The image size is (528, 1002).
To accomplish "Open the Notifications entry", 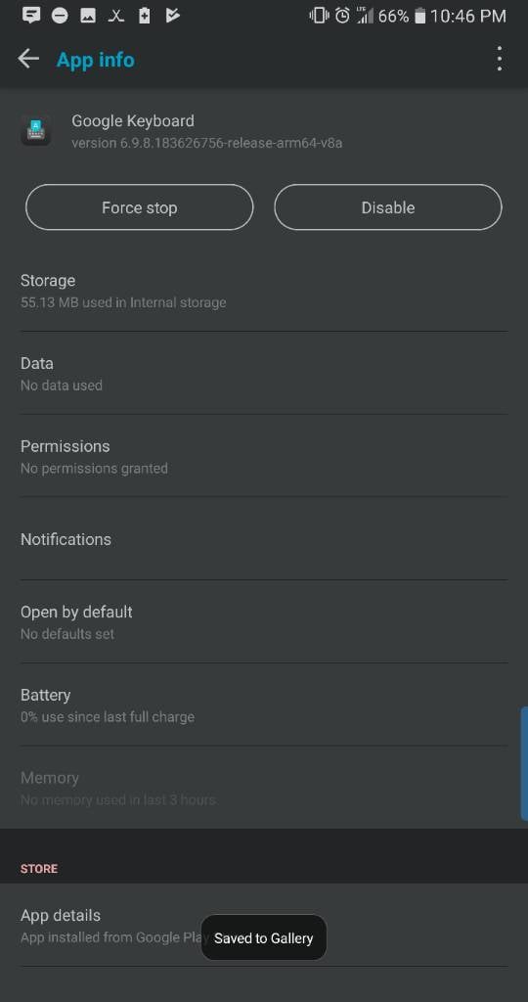I will (x=264, y=539).
